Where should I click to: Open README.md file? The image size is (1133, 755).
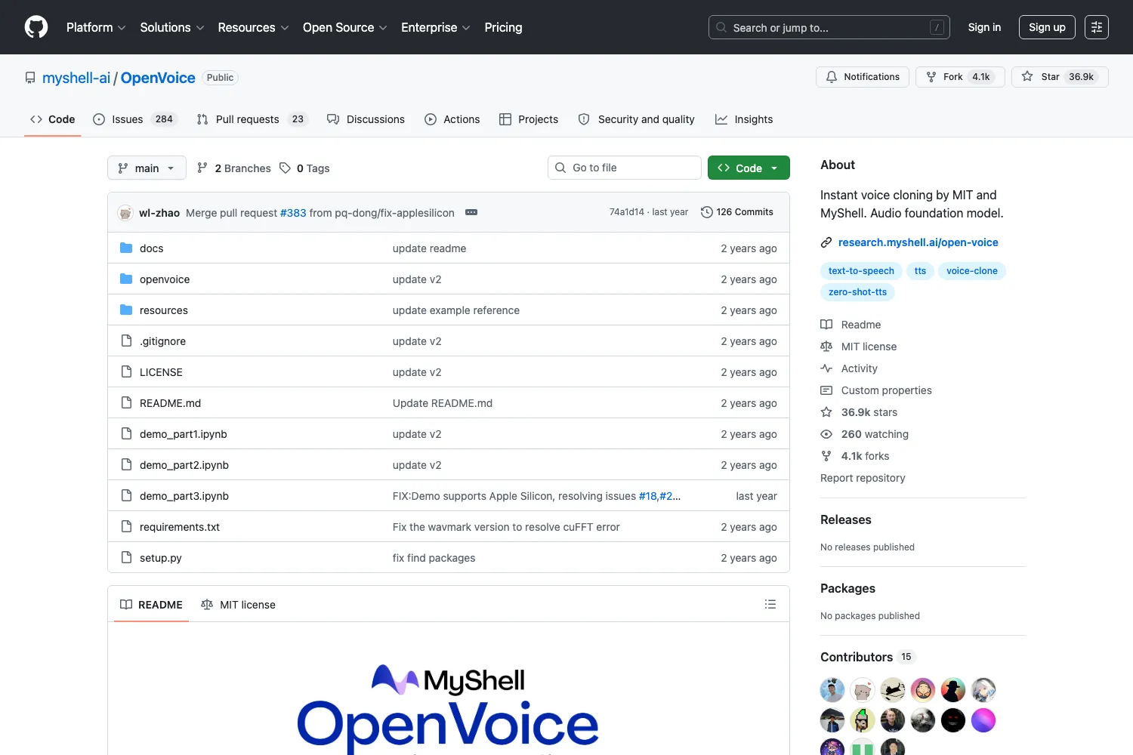(x=170, y=403)
